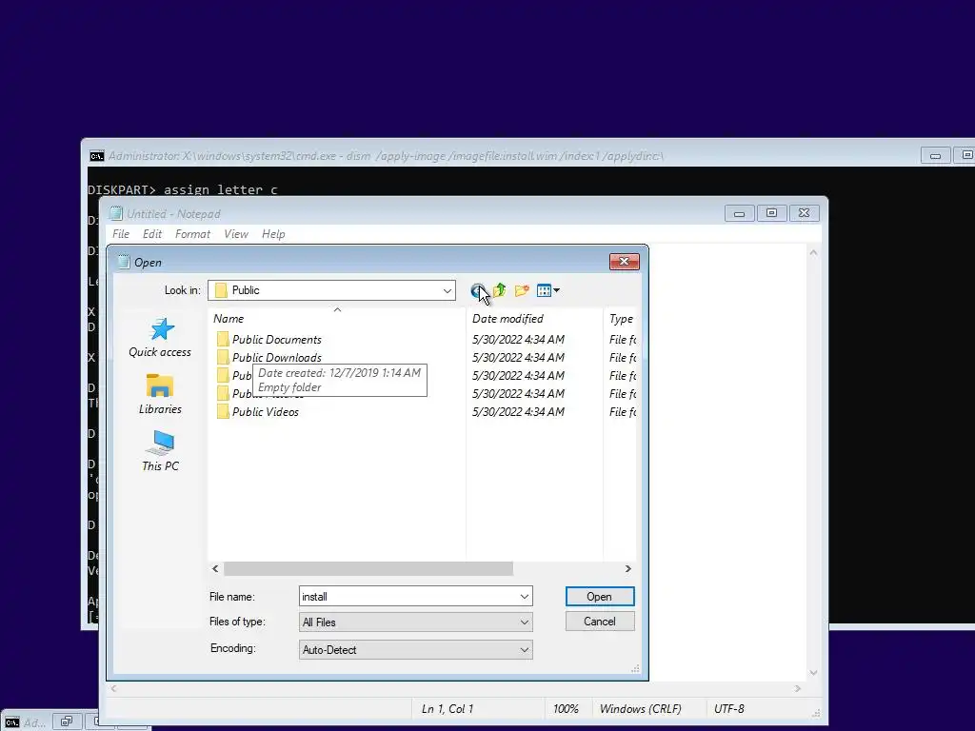Go back using the Open dialog's back arrow icon
The width and height of the screenshot is (975, 731).
coord(478,290)
